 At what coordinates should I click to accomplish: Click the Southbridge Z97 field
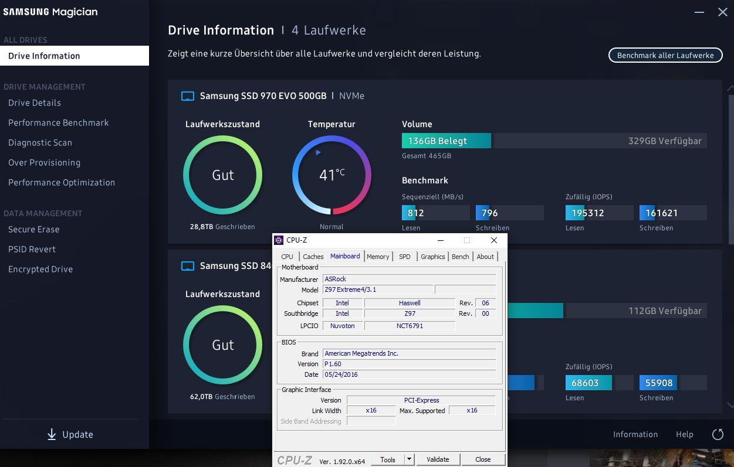click(x=410, y=313)
